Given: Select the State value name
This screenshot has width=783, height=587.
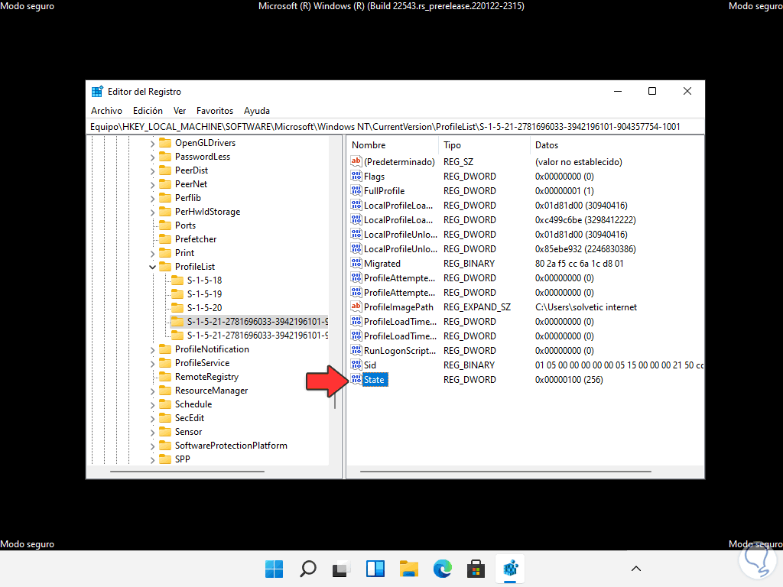Looking at the screenshot, I should click(x=375, y=380).
